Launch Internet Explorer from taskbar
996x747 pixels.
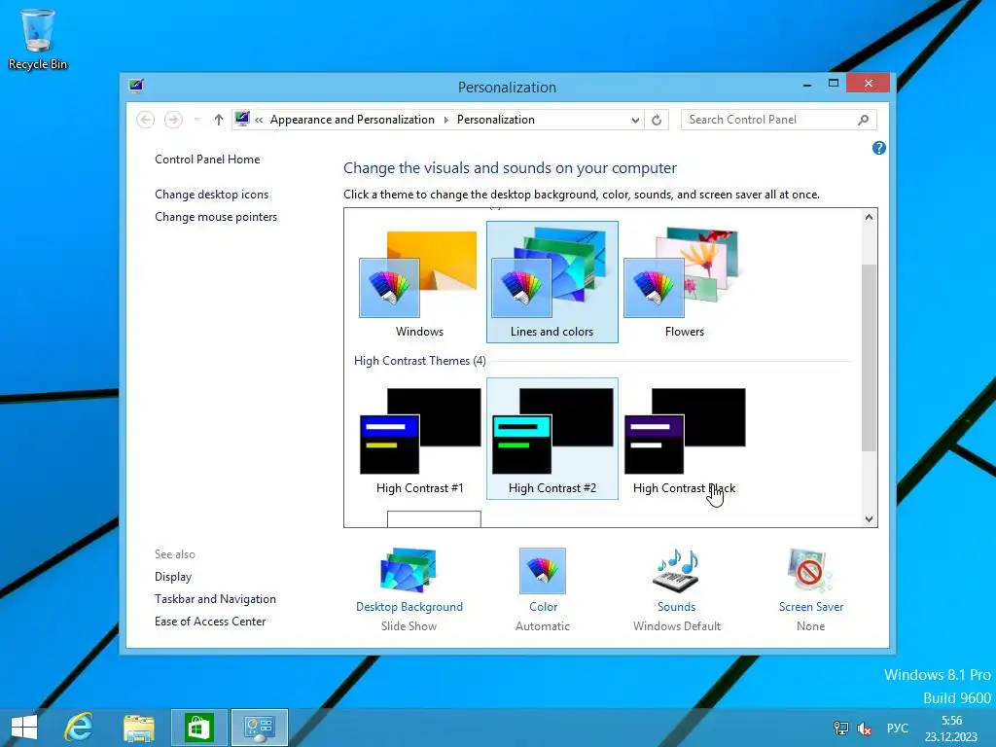click(x=80, y=728)
